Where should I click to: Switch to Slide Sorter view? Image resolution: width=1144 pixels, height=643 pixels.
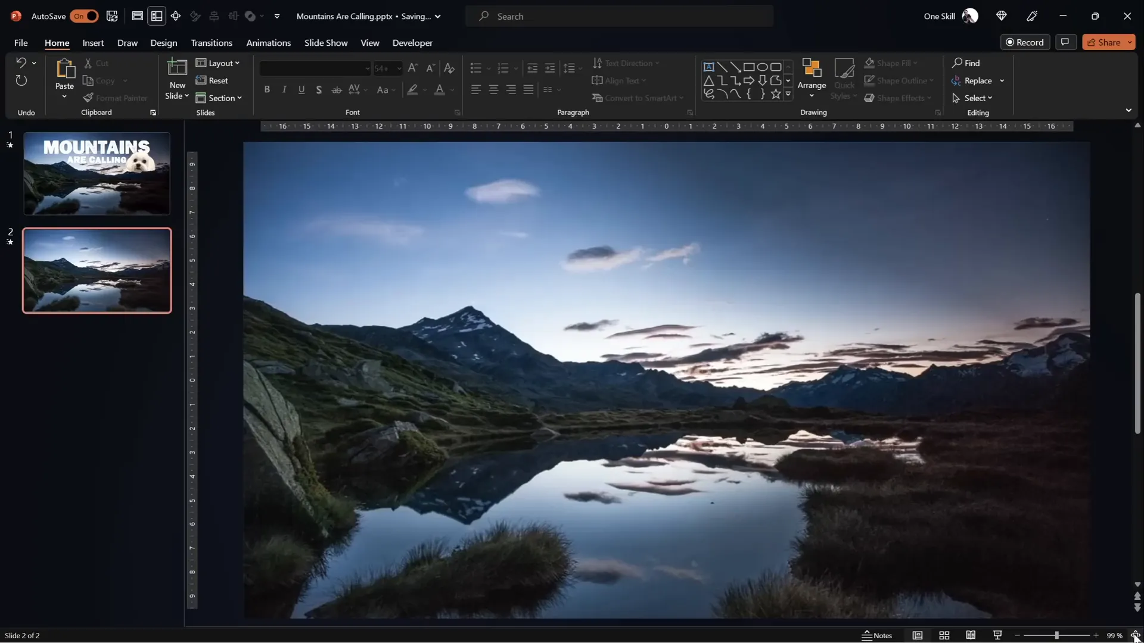(x=944, y=635)
